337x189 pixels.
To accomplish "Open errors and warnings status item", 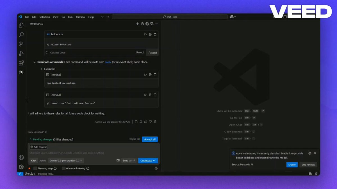I will click(30, 174).
